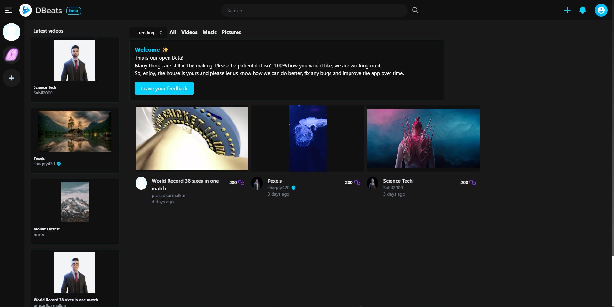Select the purple swirl avatar in sidebar
614x307 pixels.
click(x=12, y=55)
